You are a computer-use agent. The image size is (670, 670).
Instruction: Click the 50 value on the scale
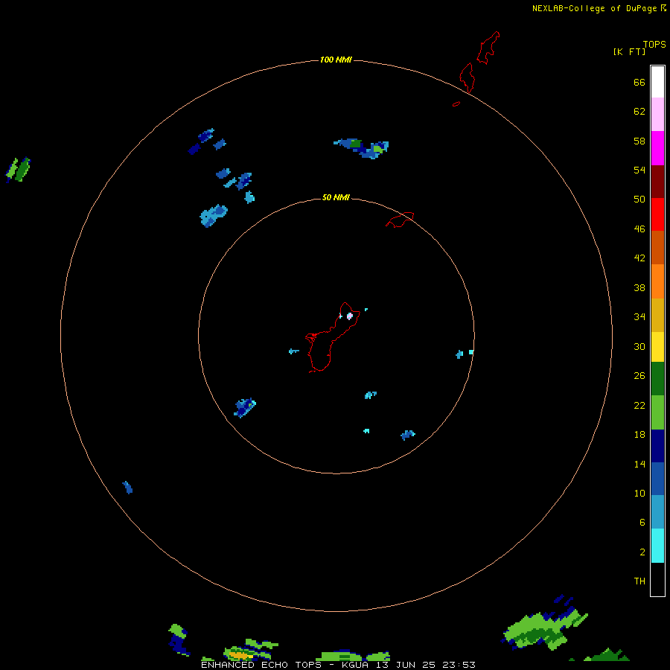(639, 200)
